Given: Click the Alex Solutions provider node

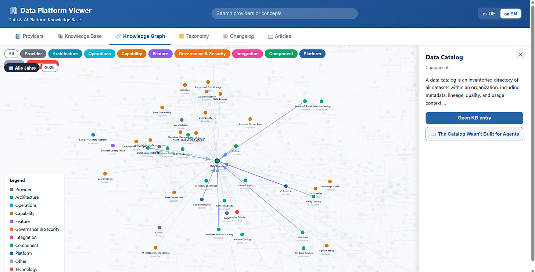Looking at the screenshot, I should 182,120.
